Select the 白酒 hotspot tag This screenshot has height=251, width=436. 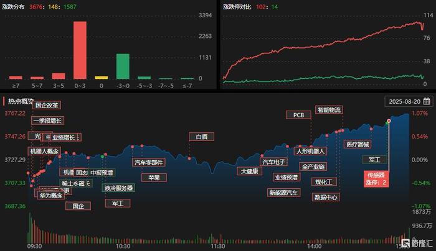202,137
